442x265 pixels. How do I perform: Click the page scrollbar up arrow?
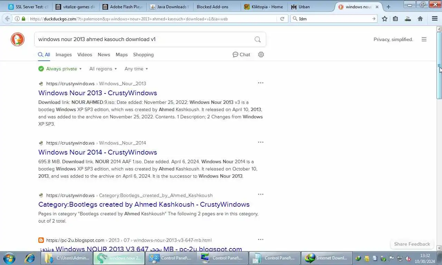point(439,29)
